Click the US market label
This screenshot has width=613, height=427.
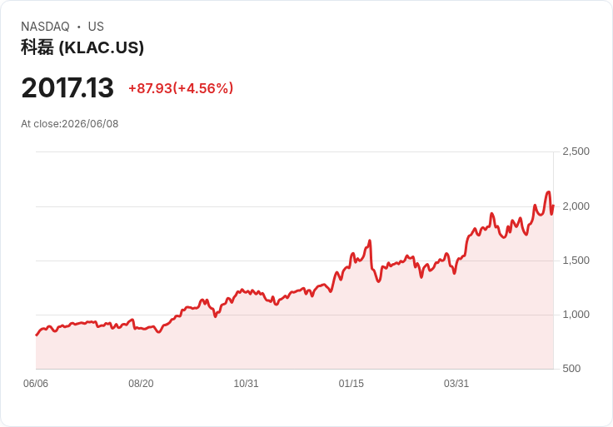96,27
